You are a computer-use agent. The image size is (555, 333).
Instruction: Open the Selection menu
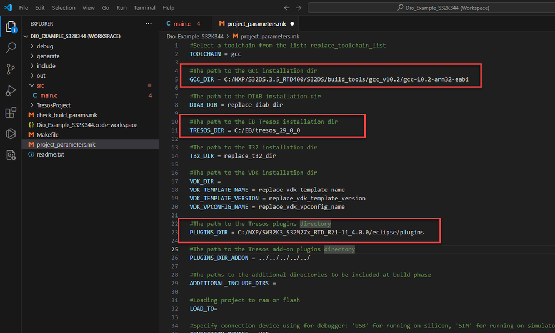pyautogui.click(x=63, y=8)
